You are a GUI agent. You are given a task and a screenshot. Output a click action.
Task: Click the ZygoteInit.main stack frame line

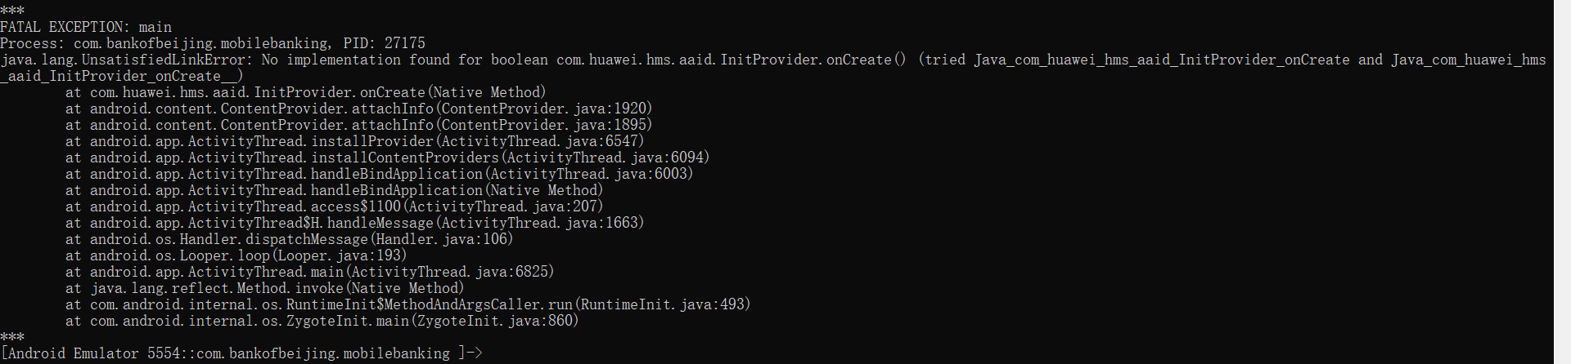[322, 321]
